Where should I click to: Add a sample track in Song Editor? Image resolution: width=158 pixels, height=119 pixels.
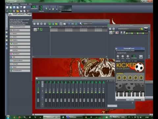53,24
